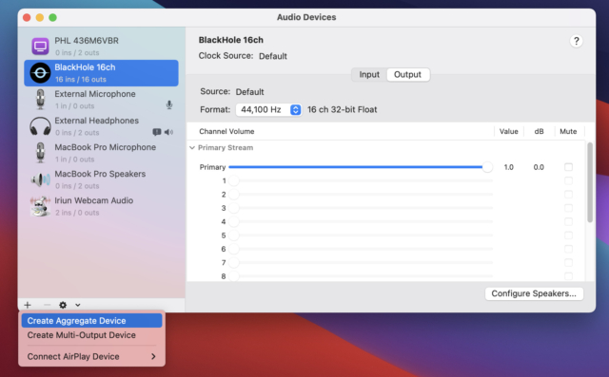Click the Value column header
Screen dimensions: 609x377
tap(508, 131)
